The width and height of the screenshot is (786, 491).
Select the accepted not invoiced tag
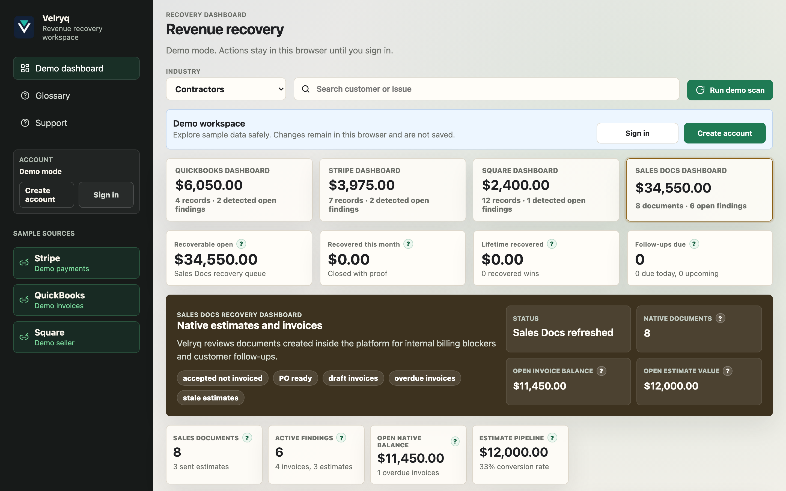pyautogui.click(x=222, y=378)
